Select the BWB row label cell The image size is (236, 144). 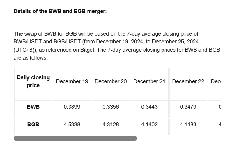click(x=33, y=107)
